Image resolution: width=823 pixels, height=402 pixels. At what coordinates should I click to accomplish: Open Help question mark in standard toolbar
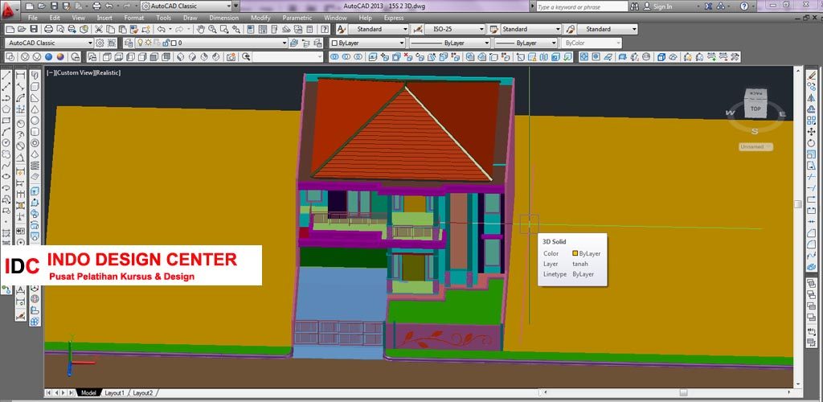click(x=325, y=30)
